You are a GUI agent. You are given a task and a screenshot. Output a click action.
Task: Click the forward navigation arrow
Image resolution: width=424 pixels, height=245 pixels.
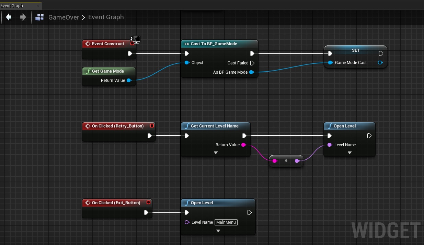tap(23, 17)
